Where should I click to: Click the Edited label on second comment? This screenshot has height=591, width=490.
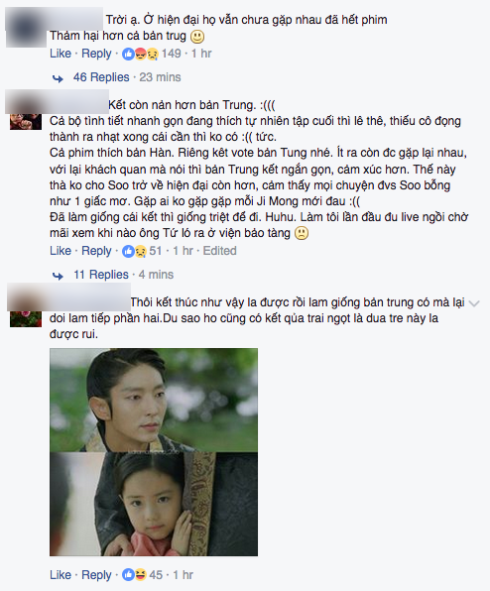(220, 251)
